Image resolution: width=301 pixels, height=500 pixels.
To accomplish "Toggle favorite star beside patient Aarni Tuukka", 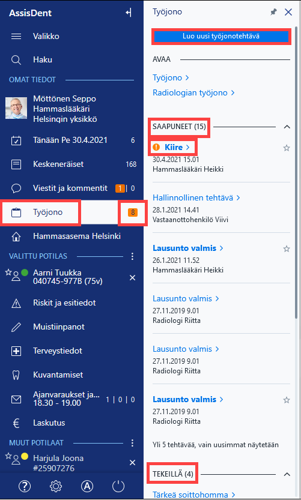I will (x=8, y=273).
